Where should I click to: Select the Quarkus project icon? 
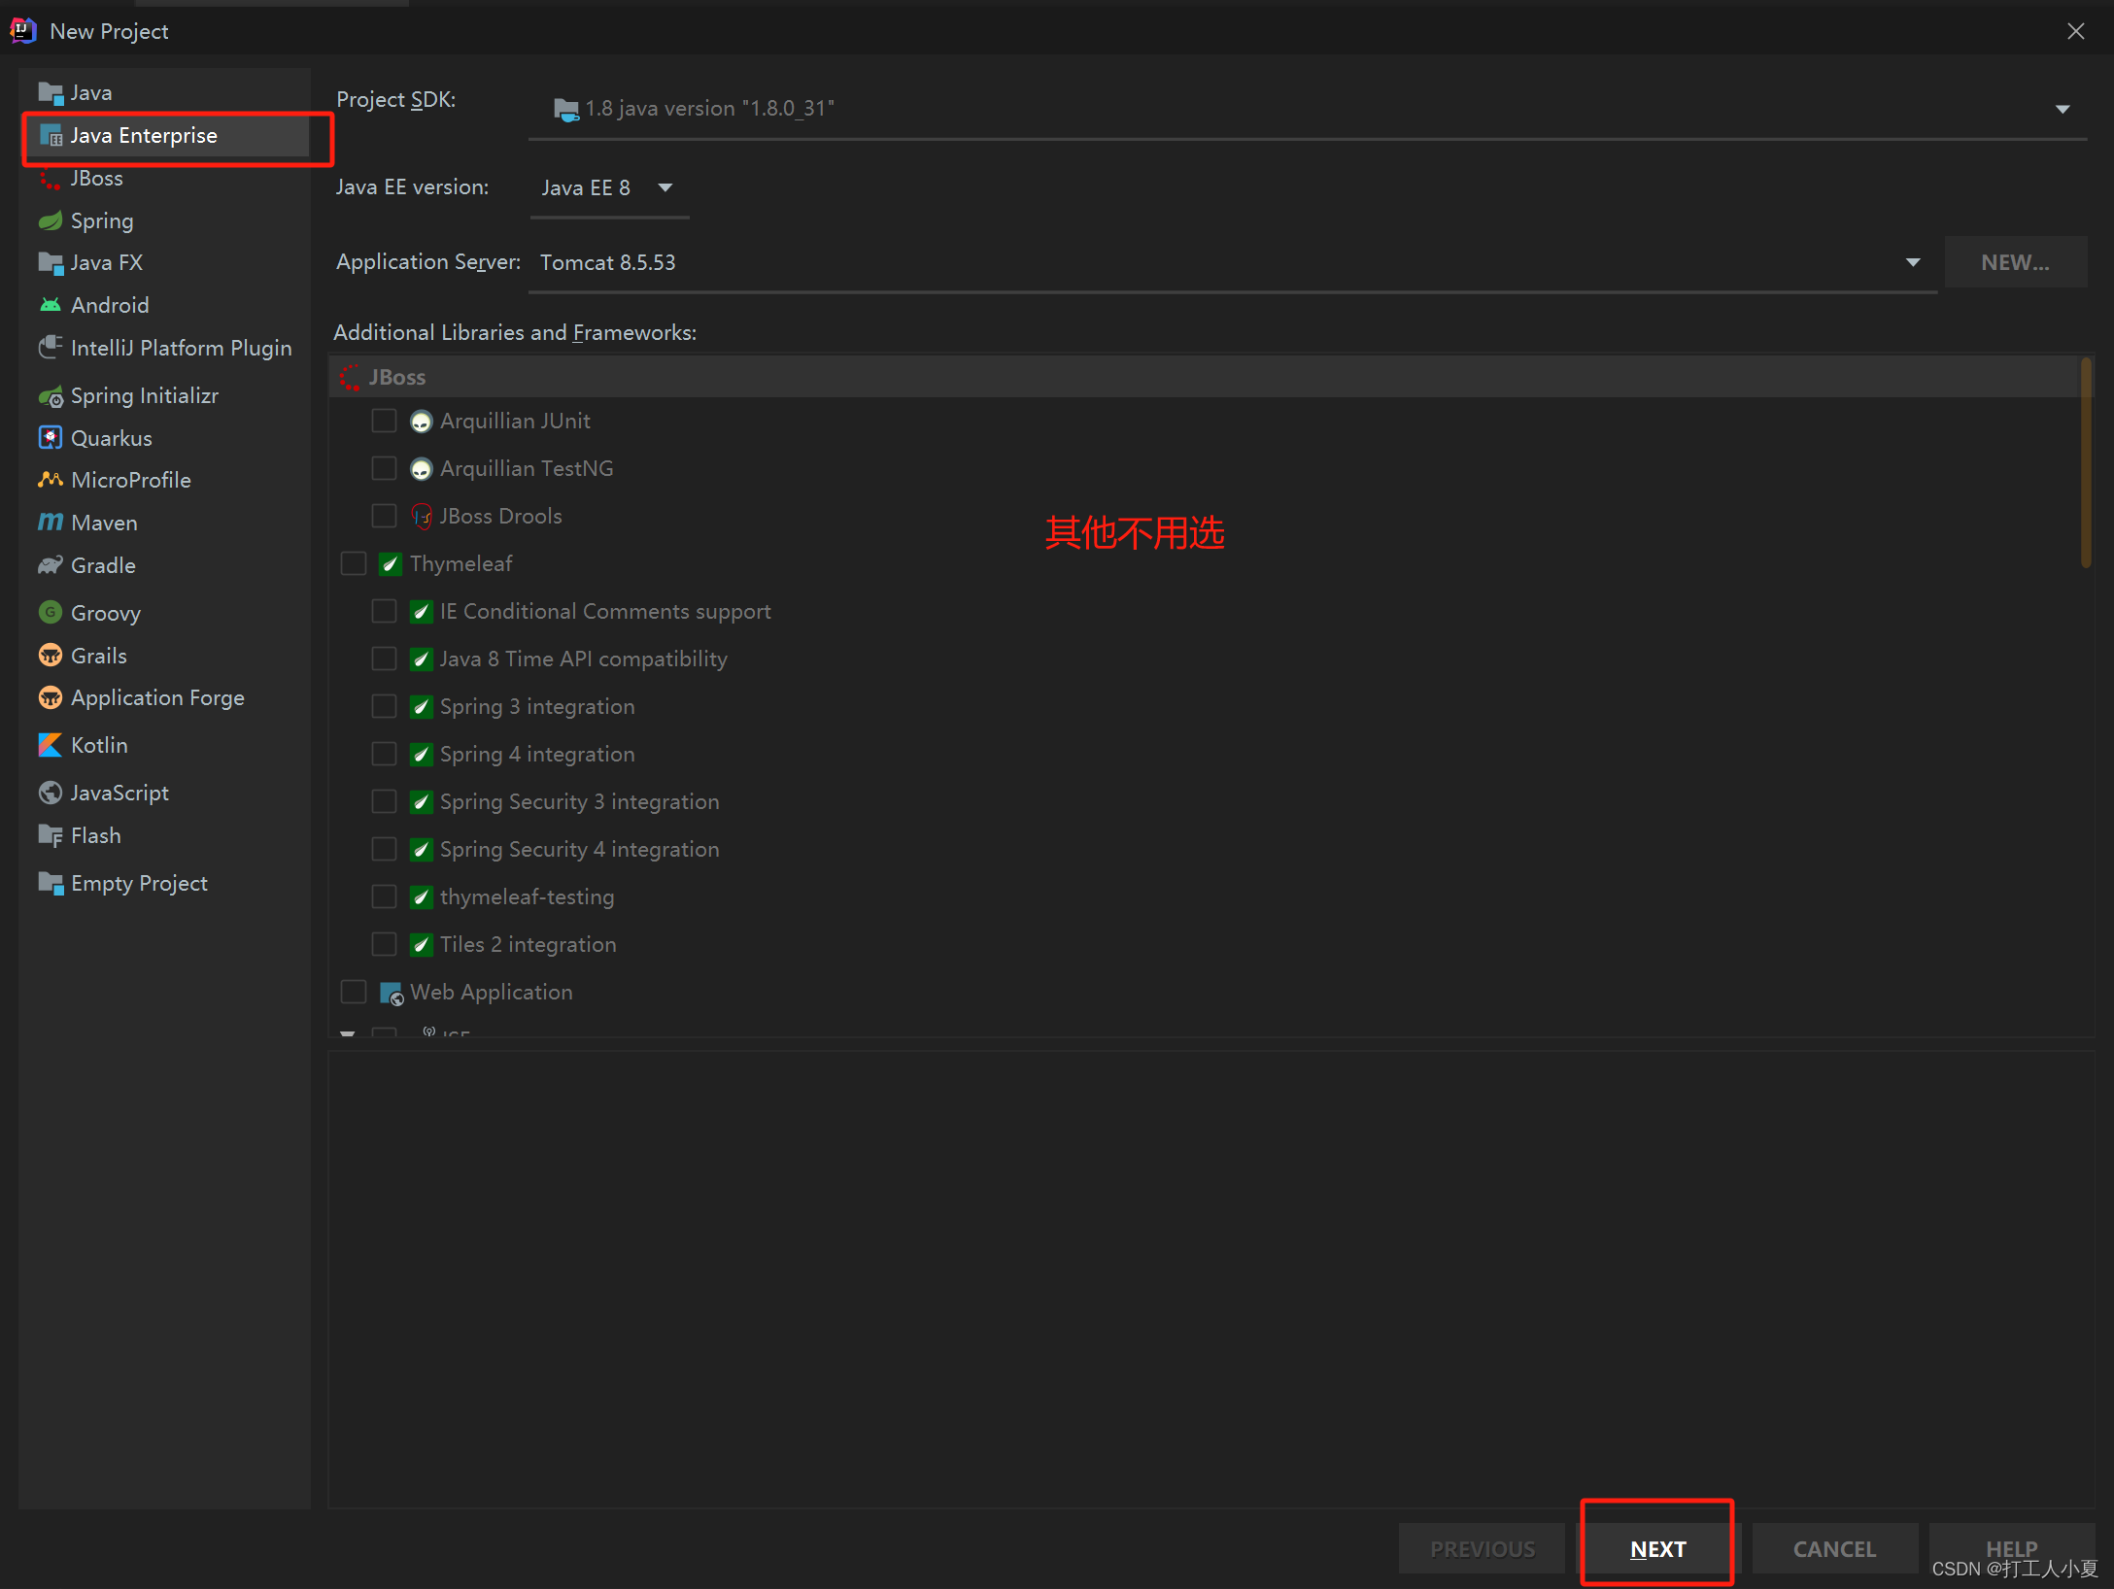point(50,438)
